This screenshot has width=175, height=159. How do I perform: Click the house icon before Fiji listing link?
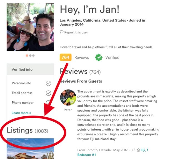click(138, 150)
